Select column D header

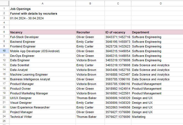click(157, 4)
